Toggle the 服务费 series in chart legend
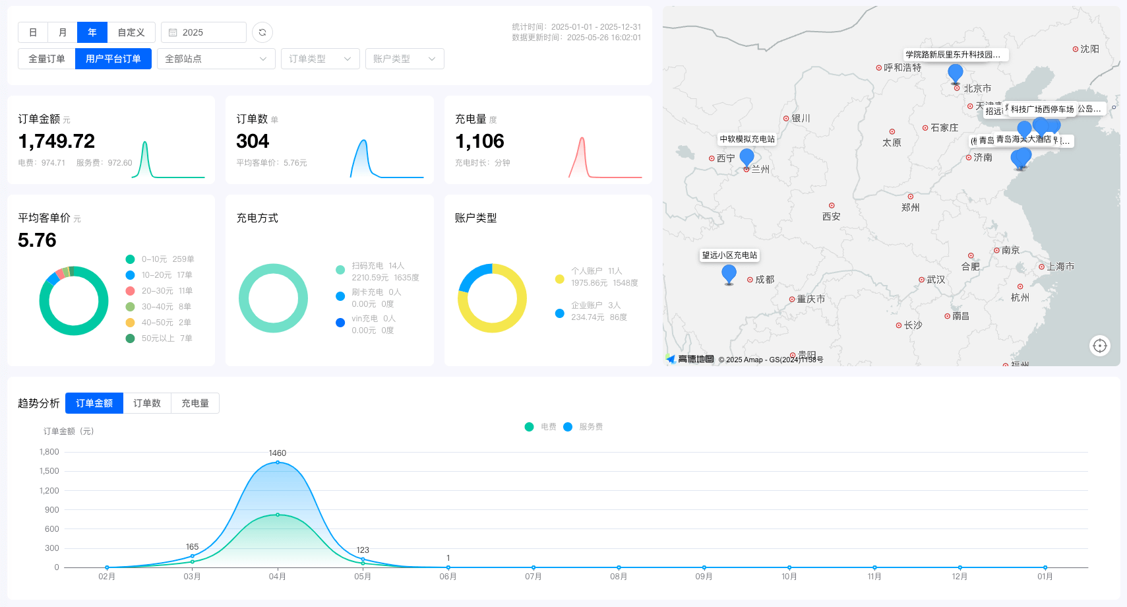1127x607 pixels. [x=584, y=427]
